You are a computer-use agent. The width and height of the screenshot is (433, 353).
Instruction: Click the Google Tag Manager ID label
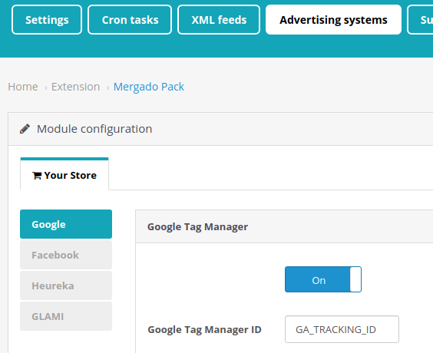click(x=205, y=329)
